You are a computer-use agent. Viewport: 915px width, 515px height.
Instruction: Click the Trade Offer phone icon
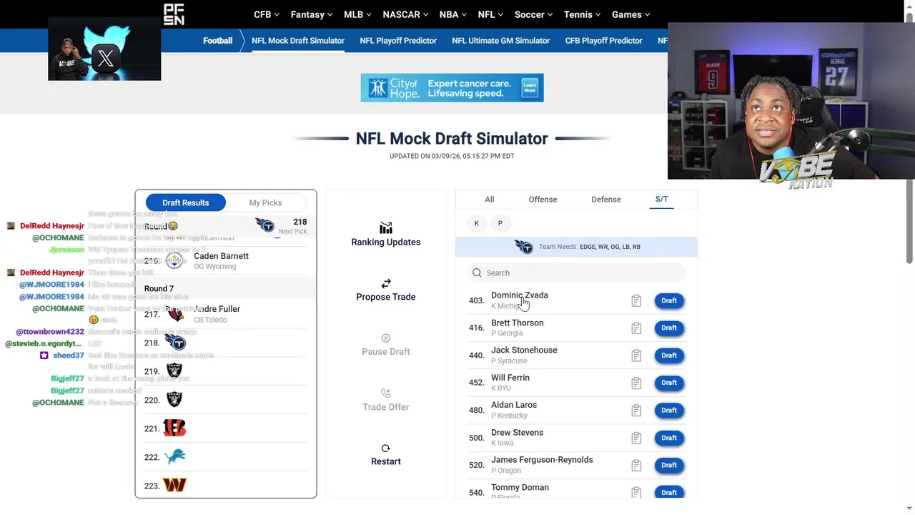pyautogui.click(x=386, y=393)
